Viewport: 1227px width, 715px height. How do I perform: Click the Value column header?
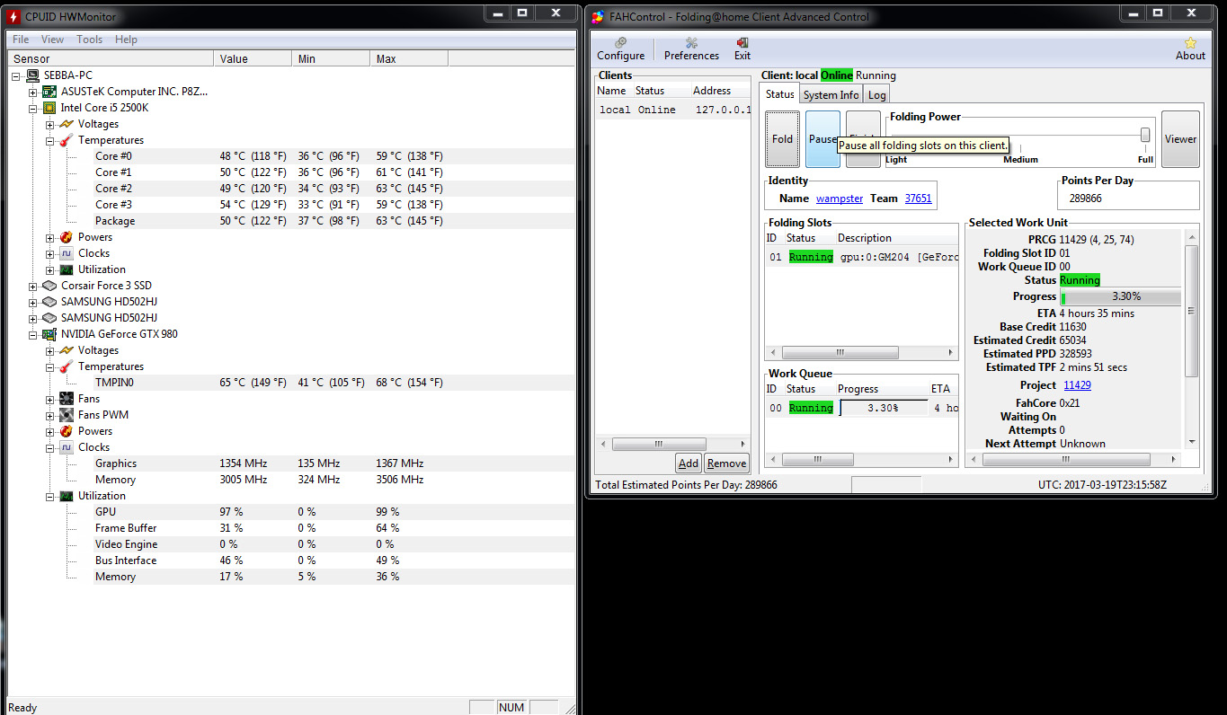(253, 58)
